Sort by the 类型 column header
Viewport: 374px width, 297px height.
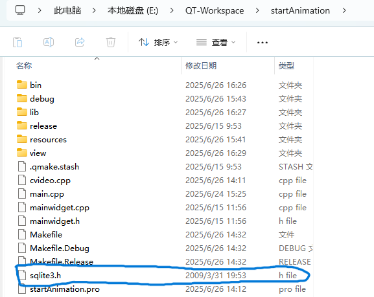(286, 65)
